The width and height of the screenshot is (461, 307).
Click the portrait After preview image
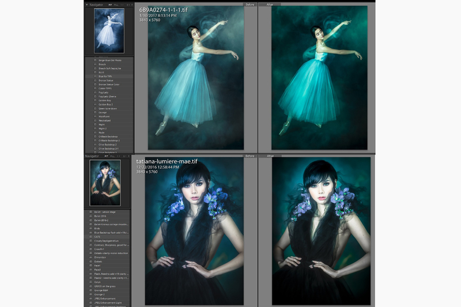[x=321, y=231]
